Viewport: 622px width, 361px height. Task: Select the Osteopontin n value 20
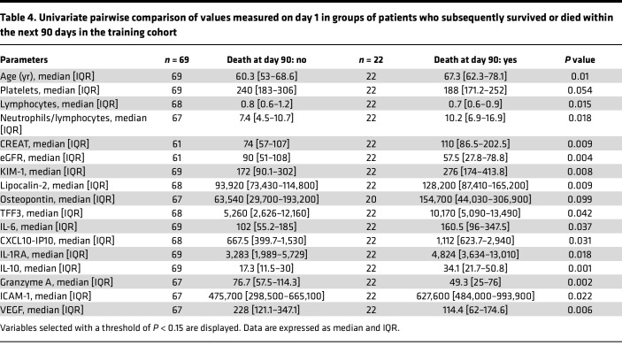371,199
